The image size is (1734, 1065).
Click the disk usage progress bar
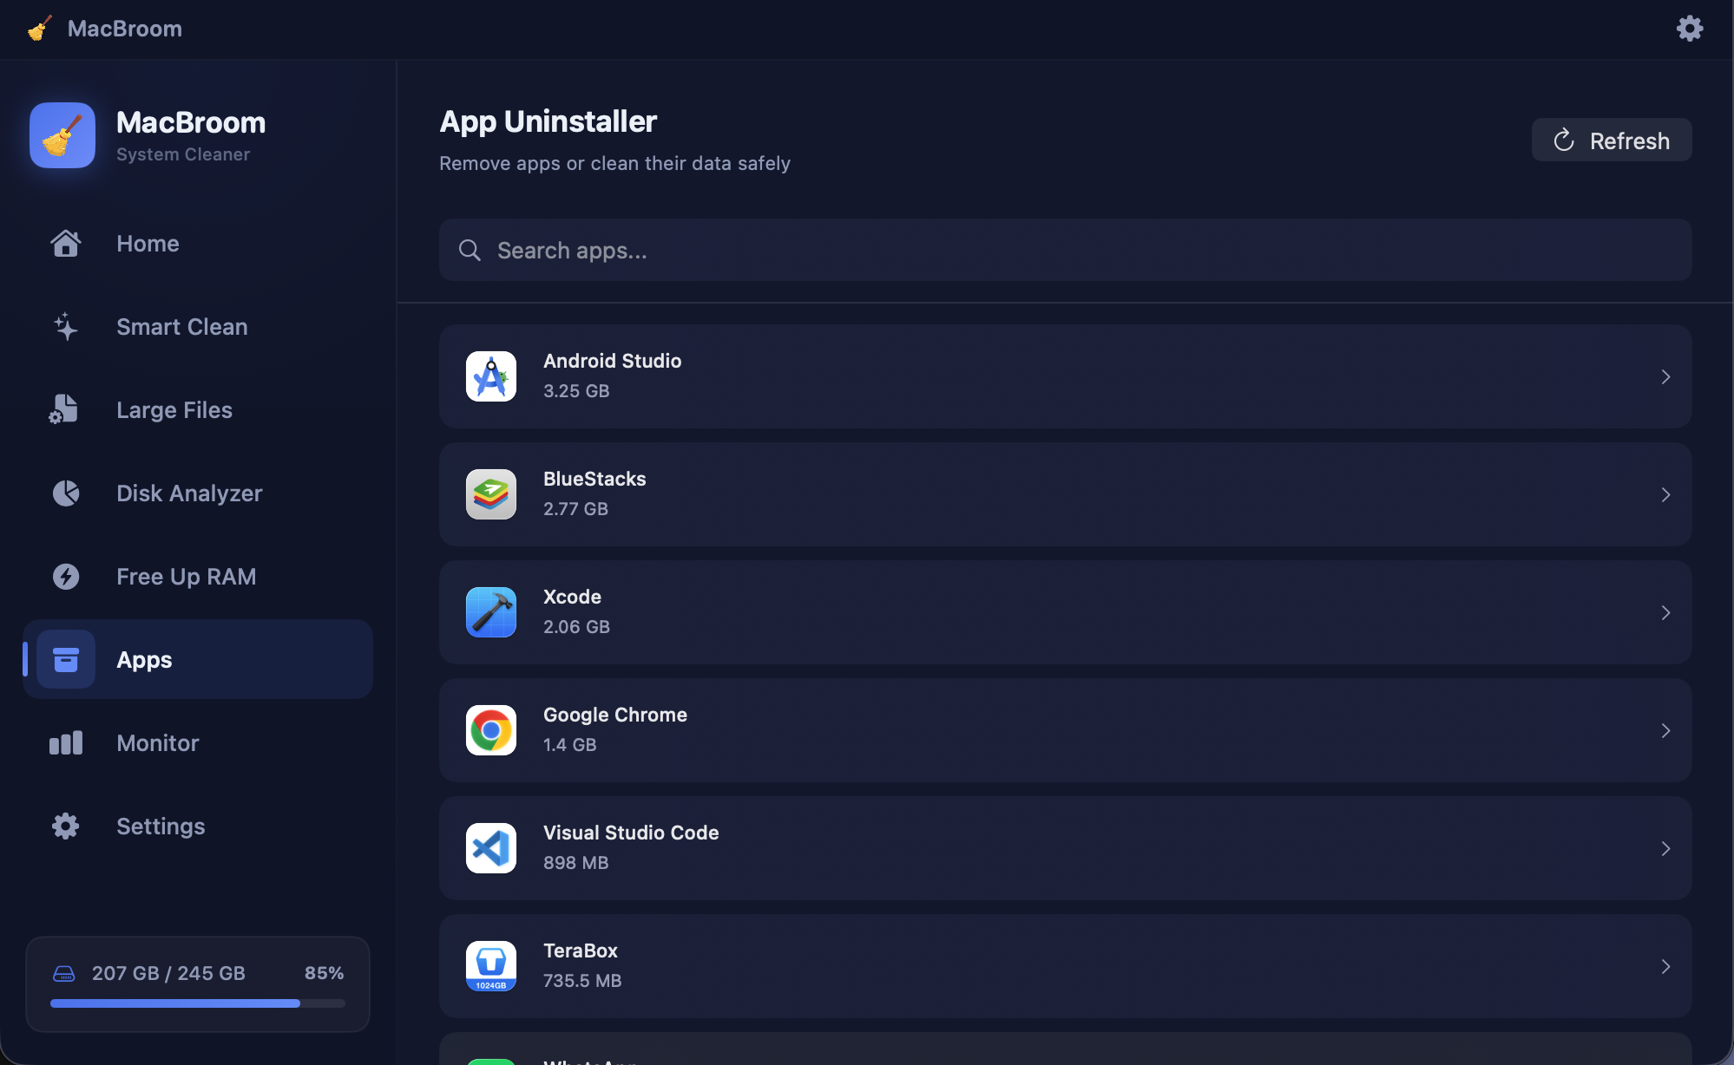pyautogui.click(x=198, y=1003)
